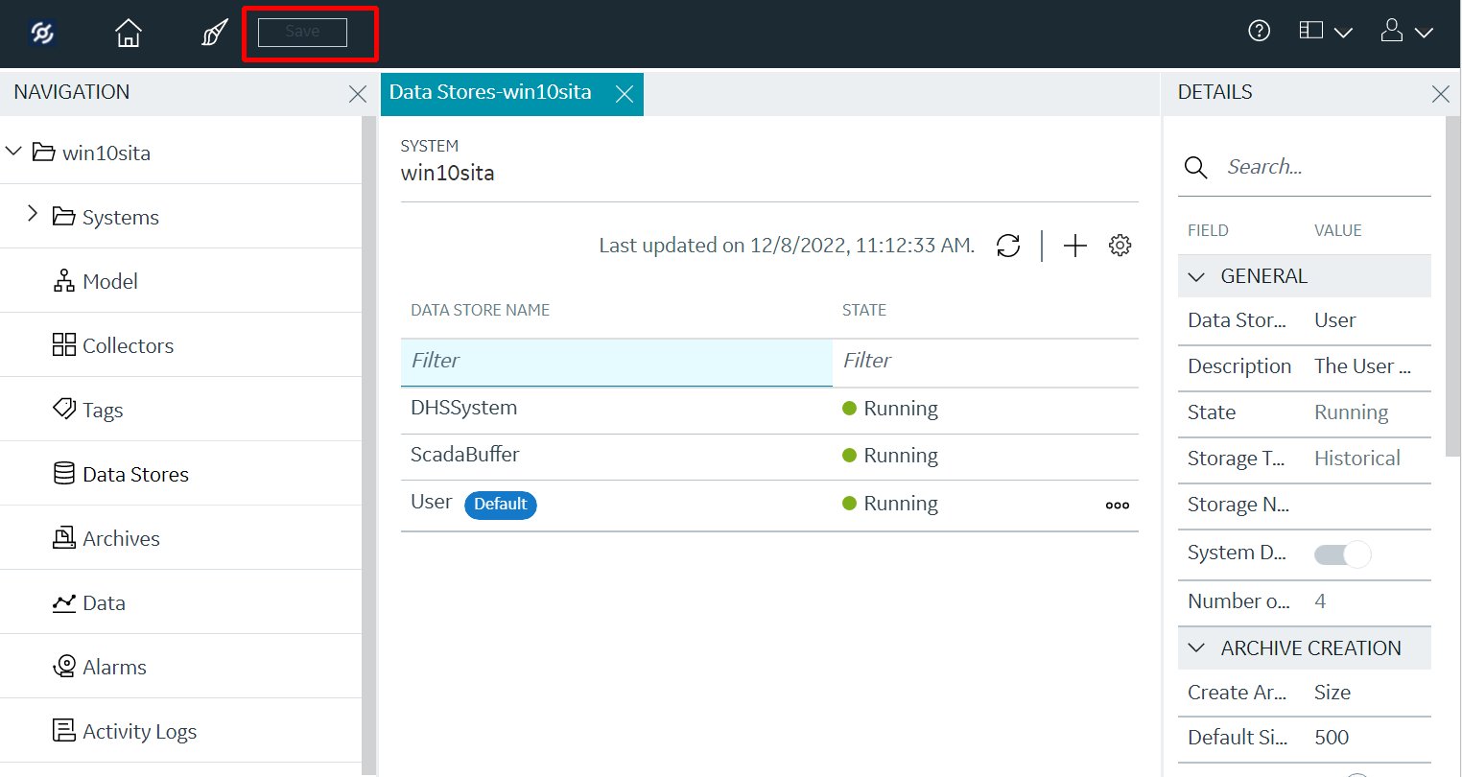Click the Number of archives value 4
This screenshot has width=1462, height=777.
[1320, 601]
